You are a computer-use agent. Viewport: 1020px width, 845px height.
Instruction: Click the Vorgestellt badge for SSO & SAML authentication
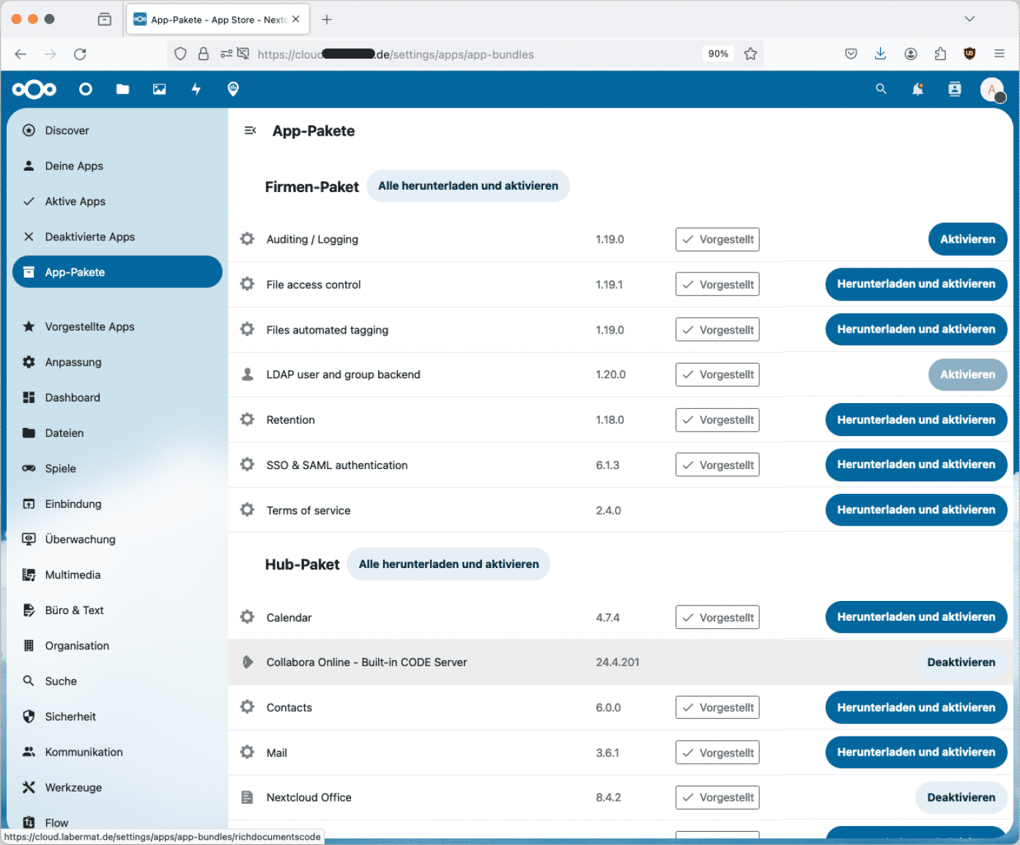click(717, 465)
